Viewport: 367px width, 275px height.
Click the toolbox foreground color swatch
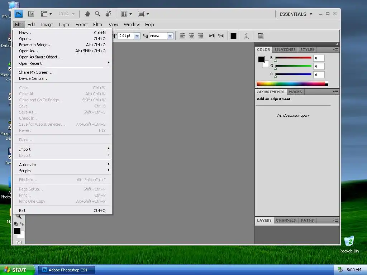pyautogui.click(x=17, y=231)
